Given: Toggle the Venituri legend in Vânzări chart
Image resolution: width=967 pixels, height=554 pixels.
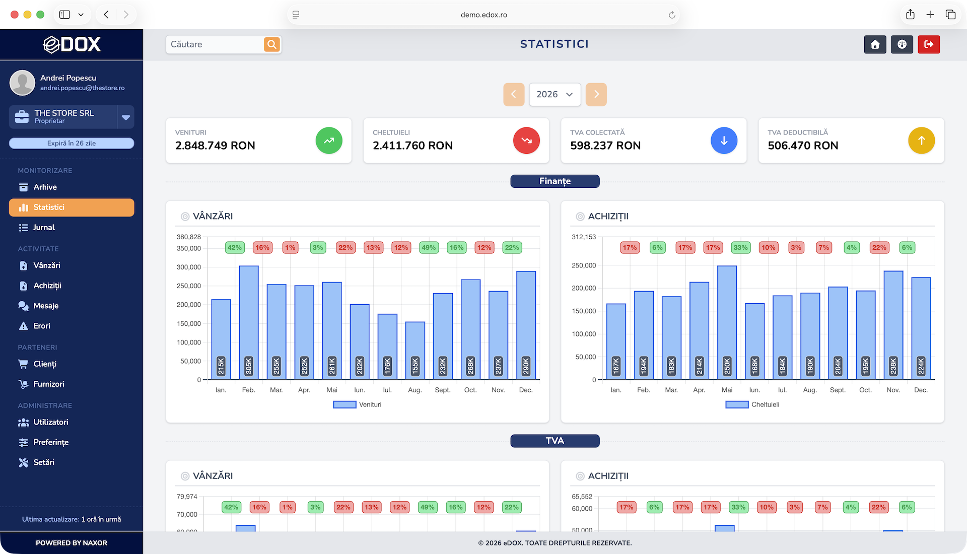Looking at the screenshot, I should tap(357, 404).
